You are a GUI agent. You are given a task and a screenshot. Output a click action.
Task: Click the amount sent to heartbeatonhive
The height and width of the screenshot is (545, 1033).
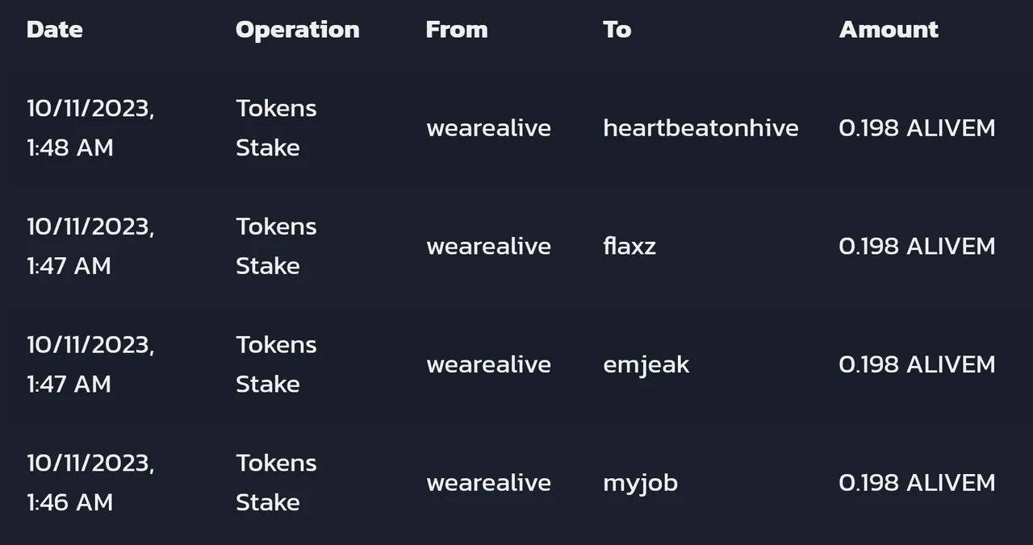pyautogui.click(x=917, y=128)
